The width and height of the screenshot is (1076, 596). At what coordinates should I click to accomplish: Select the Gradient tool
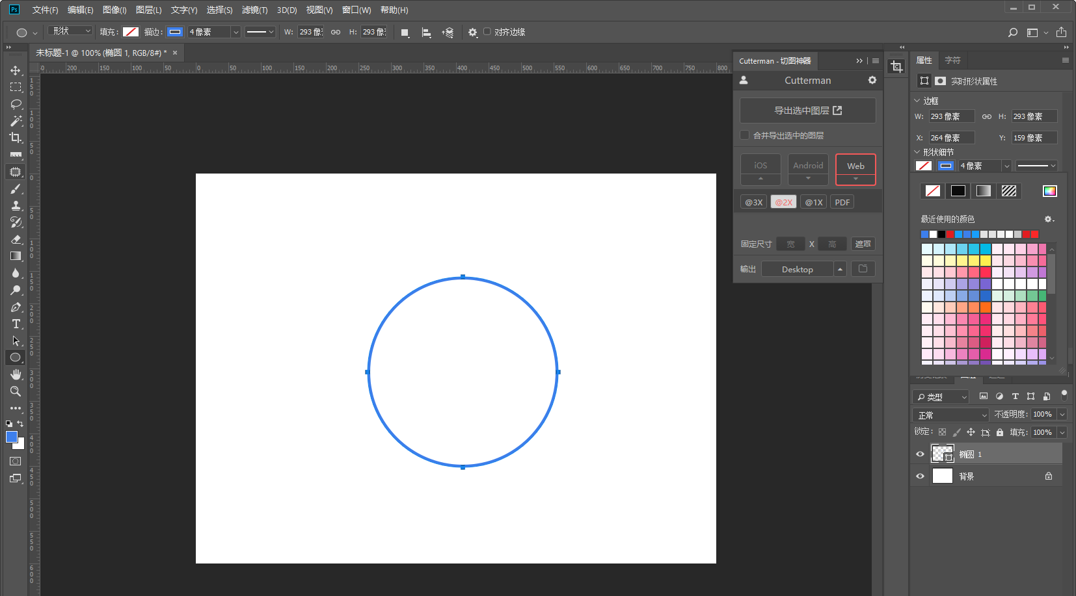point(16,256)
